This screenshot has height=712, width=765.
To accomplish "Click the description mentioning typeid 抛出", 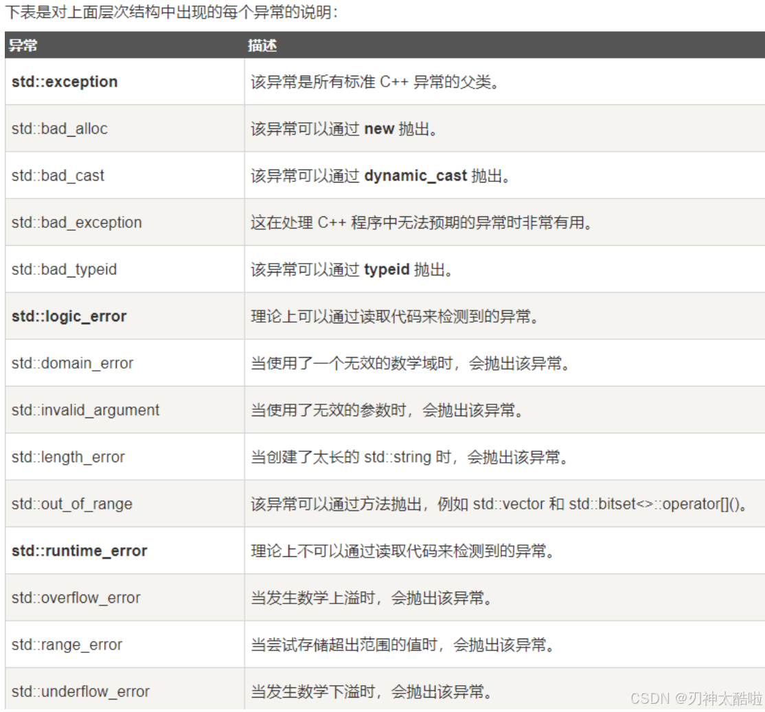I will click(x=352, y=269).
